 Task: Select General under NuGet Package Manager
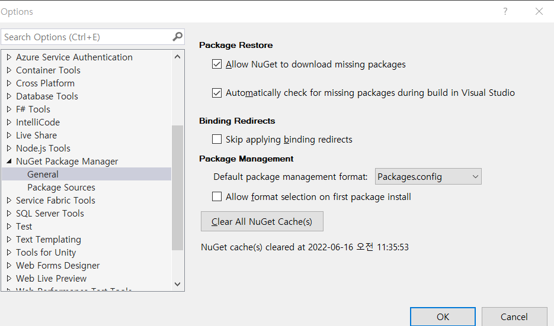tap(43, 175)
